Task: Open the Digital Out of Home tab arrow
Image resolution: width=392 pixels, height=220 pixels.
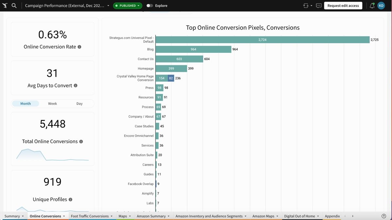Action: pyautogui.click(x=318, y=216)
